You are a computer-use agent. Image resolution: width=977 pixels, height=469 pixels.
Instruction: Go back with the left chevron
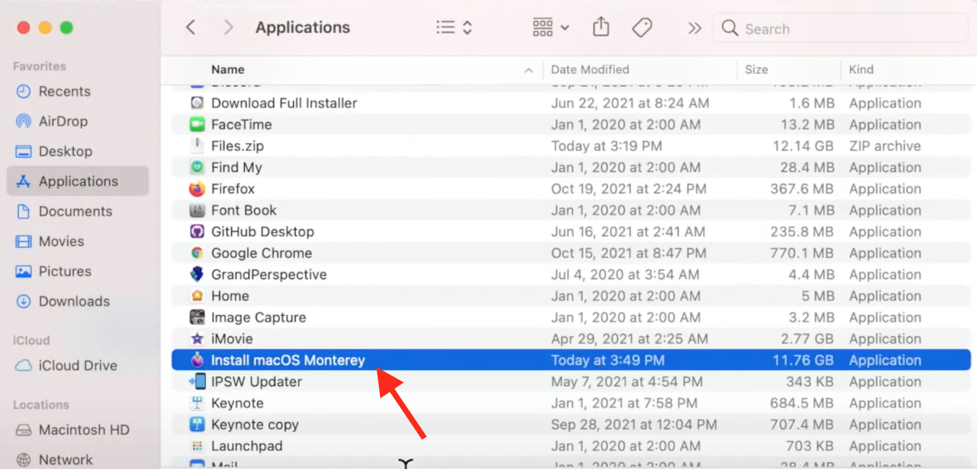pos(191,27)
